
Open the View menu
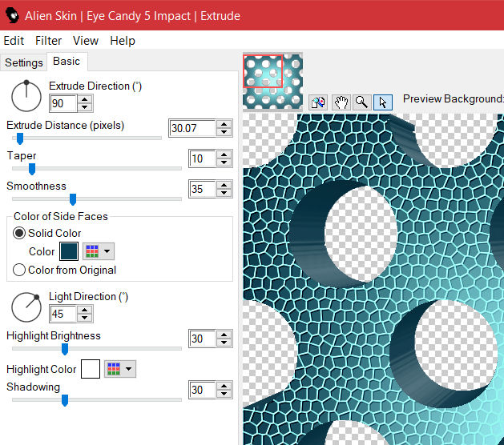[x=86, y=41]
